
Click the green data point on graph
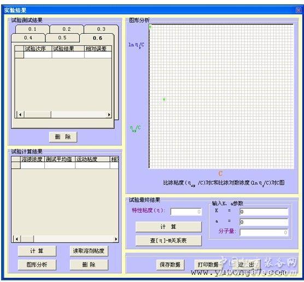(164, 99)
